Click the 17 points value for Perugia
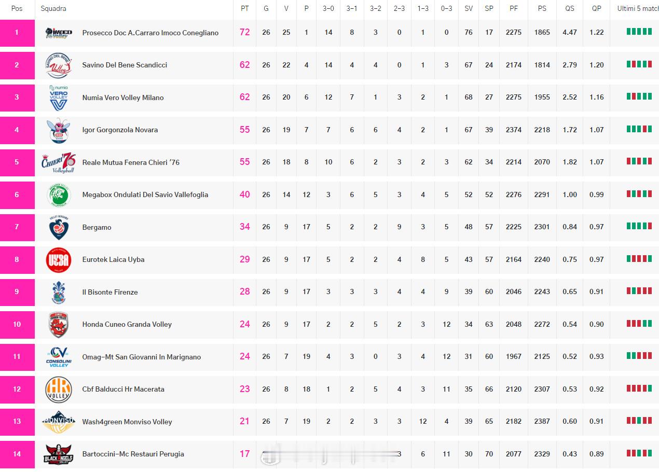659x472 pixels. pos(245,454)
